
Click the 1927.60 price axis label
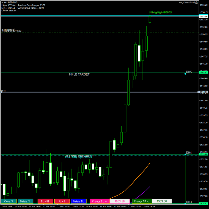tap(204, 196)
